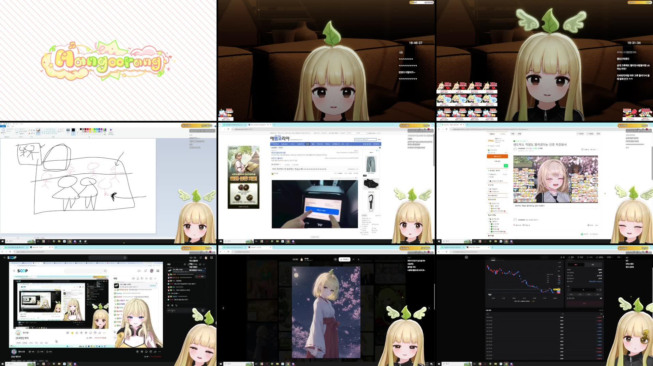Click the heart icon in the image viewer
Screen dimensions: 653x366
coord(336,259)
